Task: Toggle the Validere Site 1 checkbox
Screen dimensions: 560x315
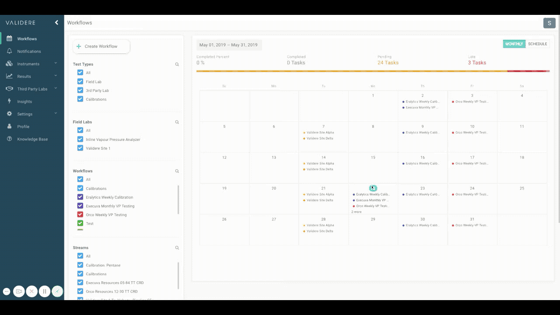Action: pos(80,148)
